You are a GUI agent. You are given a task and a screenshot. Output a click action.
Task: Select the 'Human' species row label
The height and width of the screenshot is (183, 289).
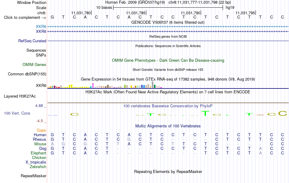click(x=40, y=135)
